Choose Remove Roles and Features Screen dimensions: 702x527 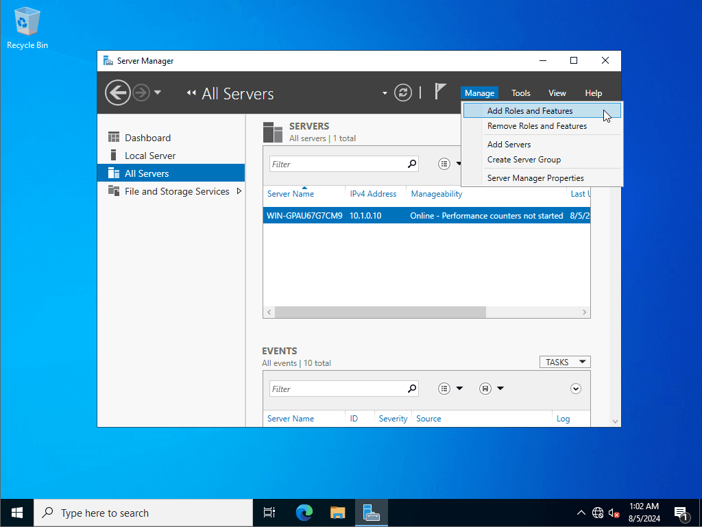click(x=537, y=126)
